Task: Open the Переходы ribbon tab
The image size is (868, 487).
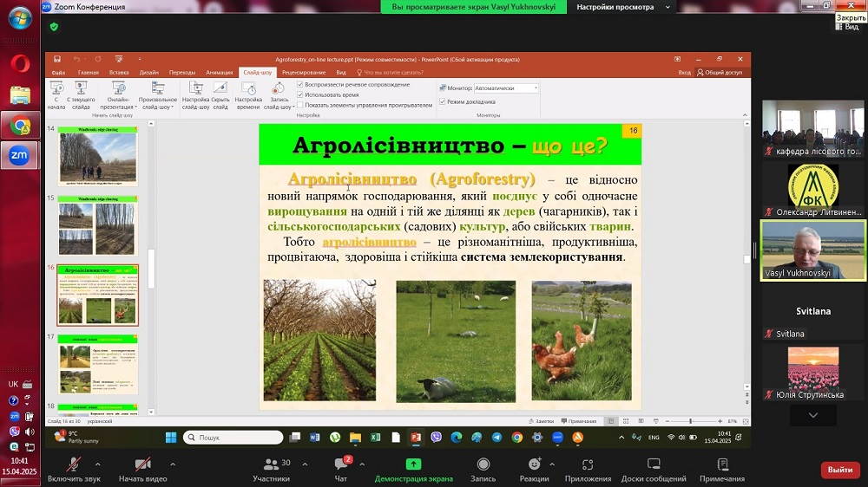Action: [182, 73]
